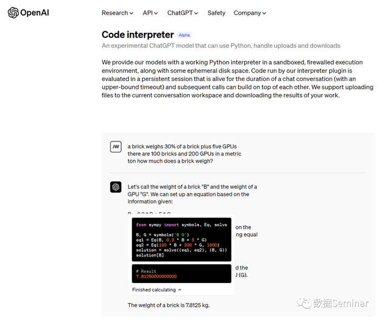Open the API dropdown menu
This screenshot has width=381, height=320.
pos(150,13)
